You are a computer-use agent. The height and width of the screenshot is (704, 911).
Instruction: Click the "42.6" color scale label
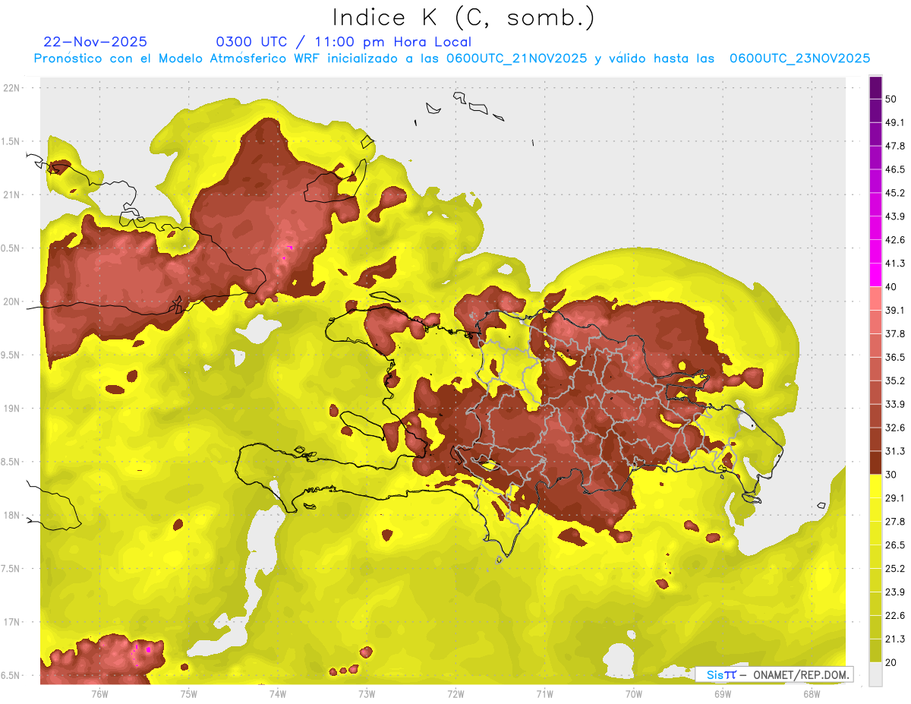(x=895, y=240)
